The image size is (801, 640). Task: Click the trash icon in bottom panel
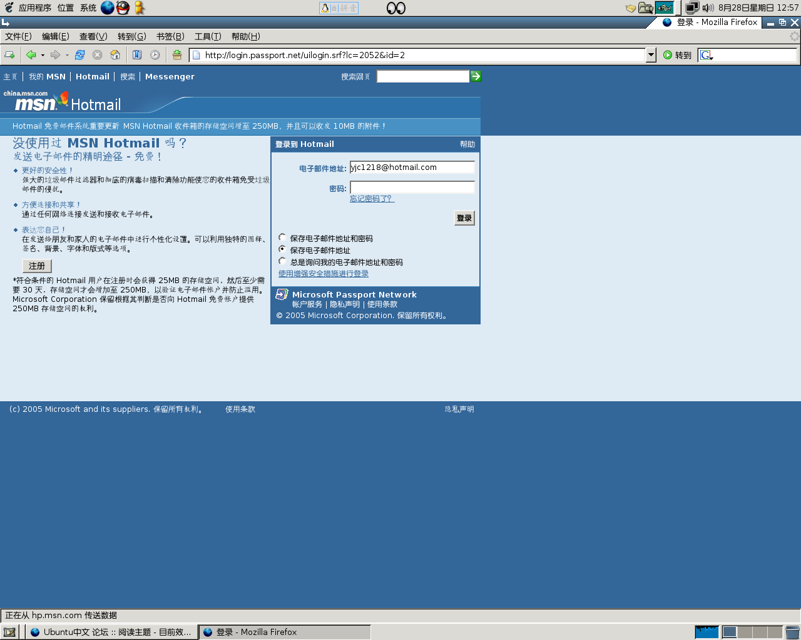click(x=792, y=632)
